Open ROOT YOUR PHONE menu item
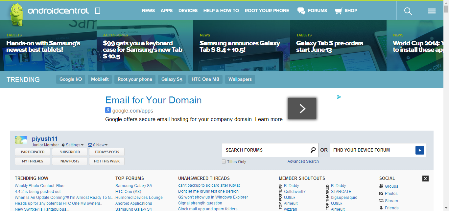Image resolution: width=449 pixels, height=211 pixels. click(267, 11)
